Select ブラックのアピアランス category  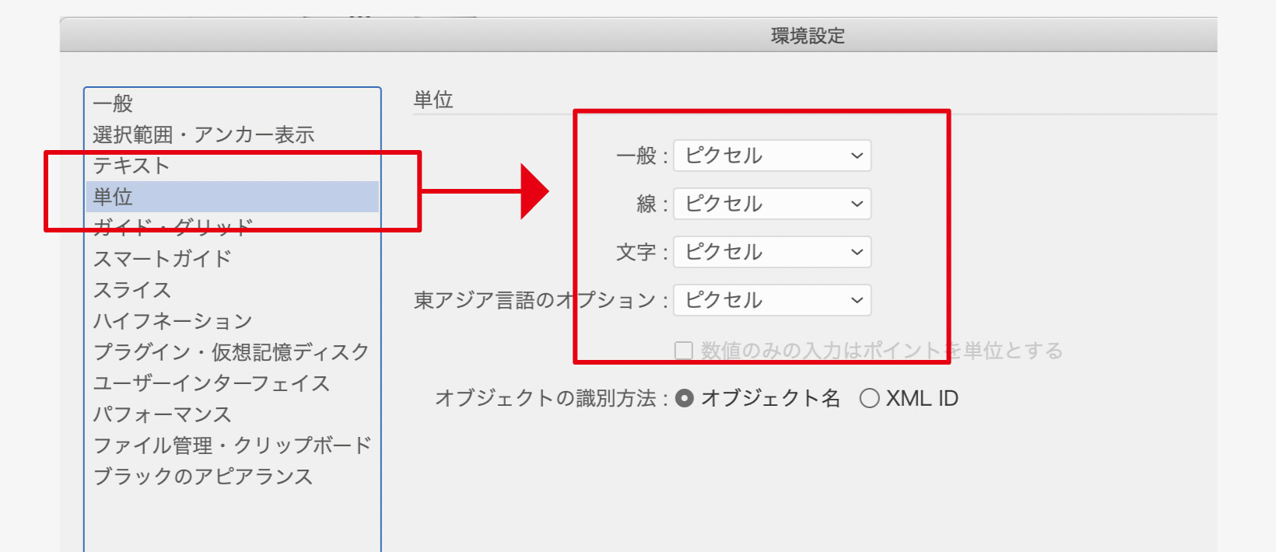pyautogui.click(x=202, y=476)
